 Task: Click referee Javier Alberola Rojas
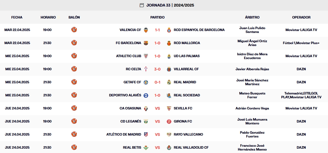point(252,69)
